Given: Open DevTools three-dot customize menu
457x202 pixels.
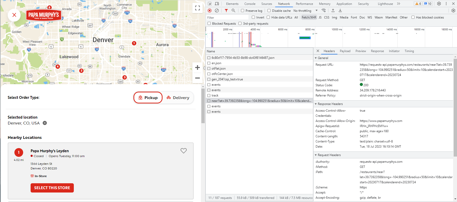Looking at the screenshot, I should coord(446,4).
